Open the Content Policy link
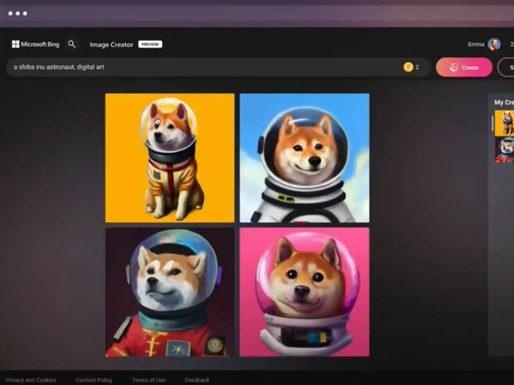Image resolution: width=514 pixels, height=385 pixels. [x=94, y=380]
